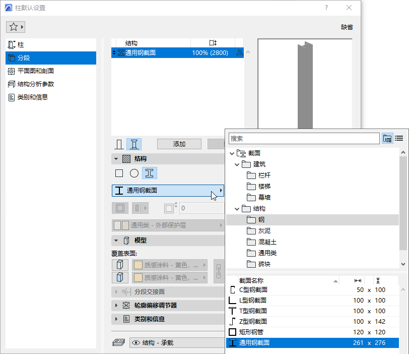The image size is (409, 354).
Task: Open the second 质感涂料 - 黄色 surface dropdown
Action: click(x=170, y=277)
